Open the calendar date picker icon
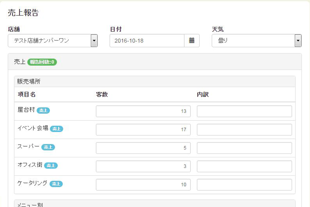This screenshot has height=207, width=310. point(192,41)
